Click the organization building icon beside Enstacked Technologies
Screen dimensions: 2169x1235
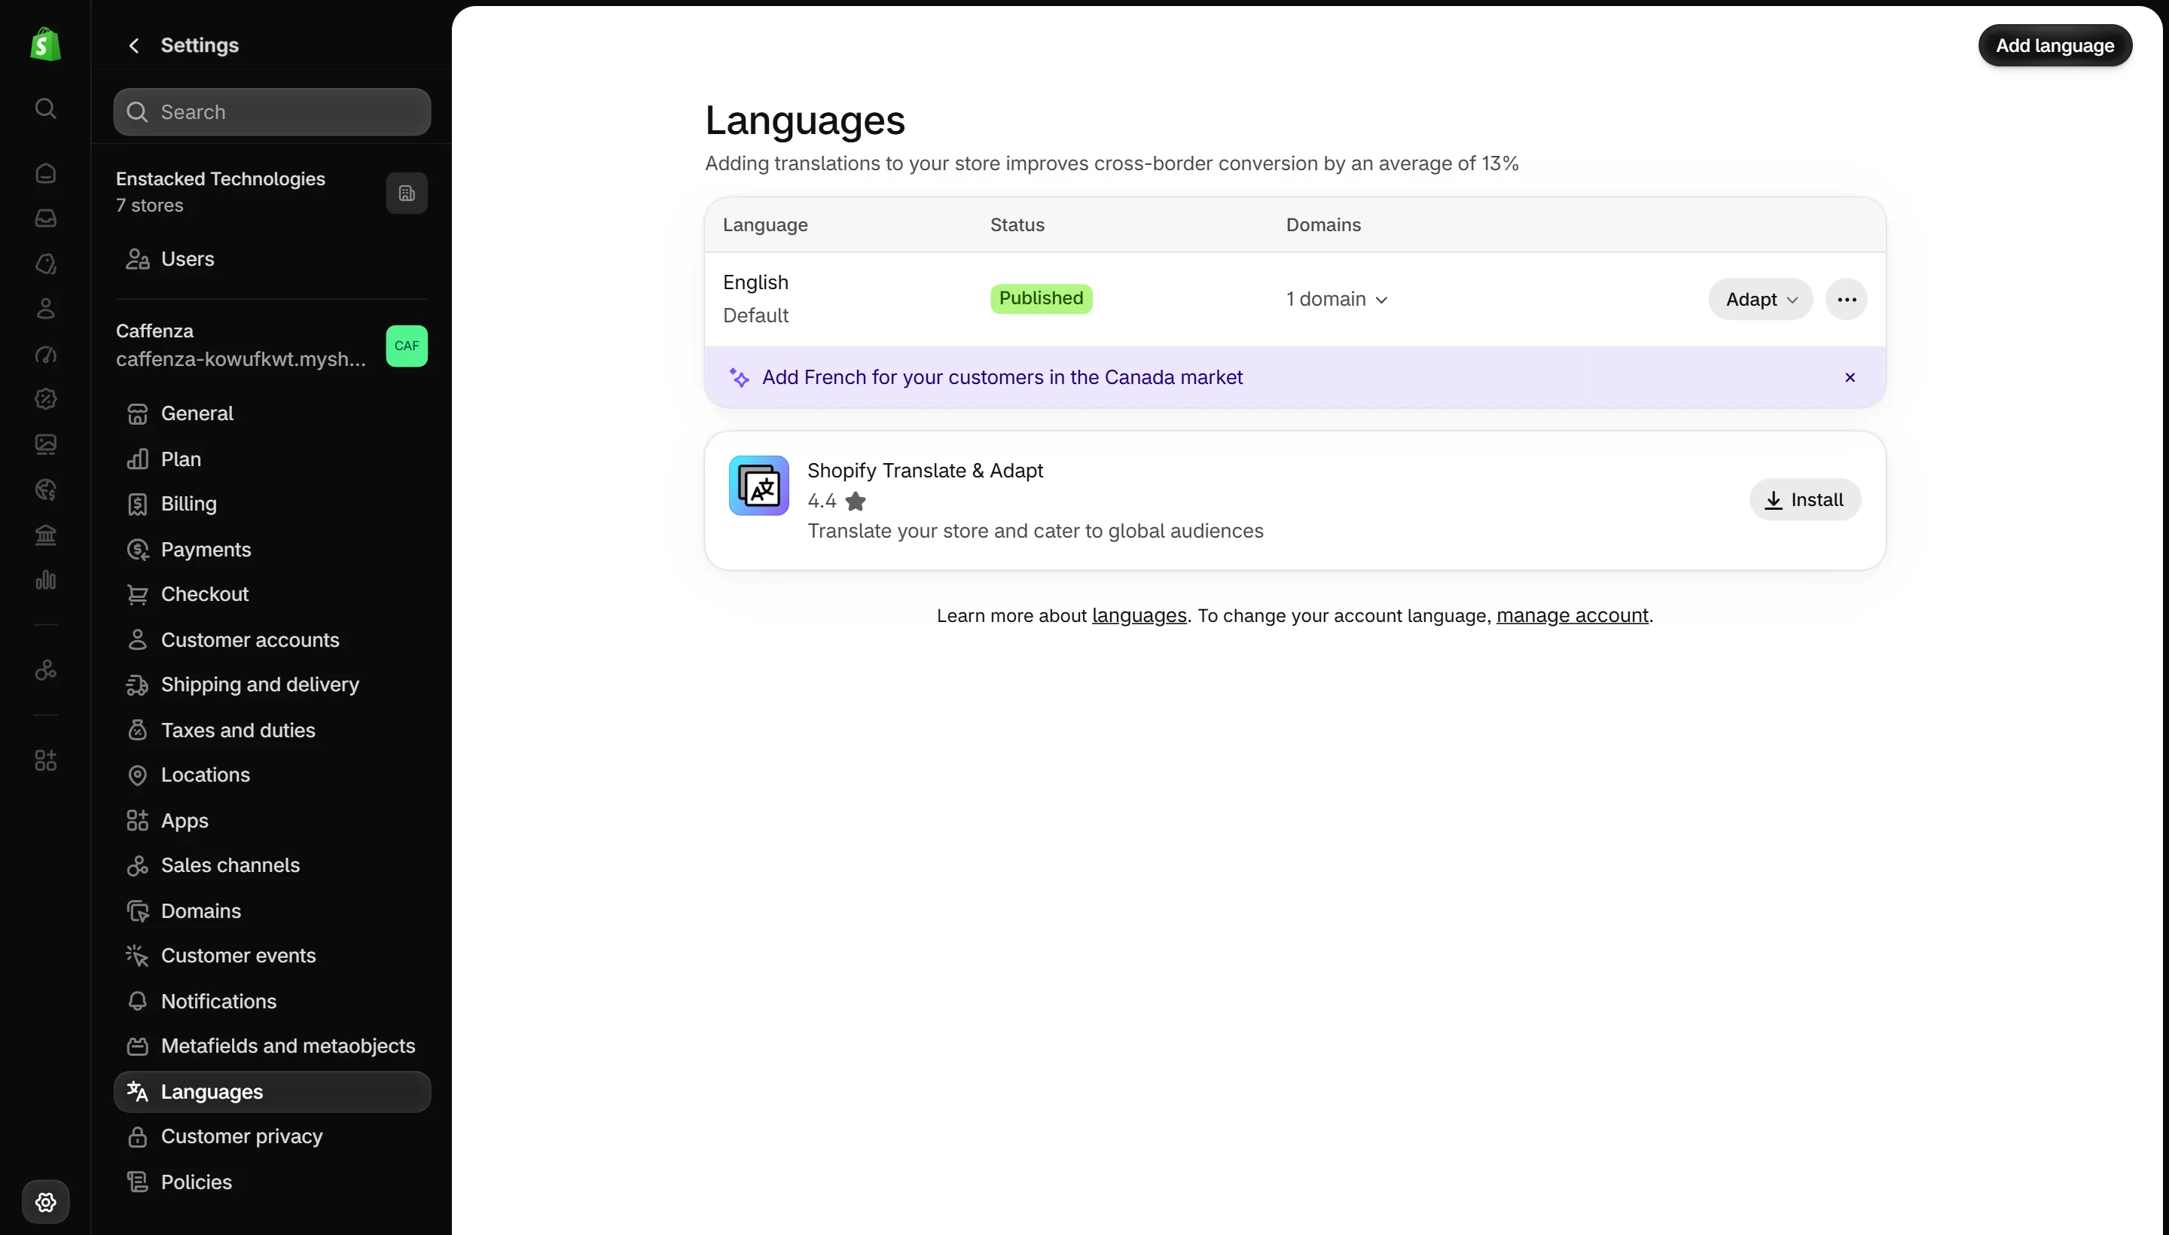pos(407,194)
